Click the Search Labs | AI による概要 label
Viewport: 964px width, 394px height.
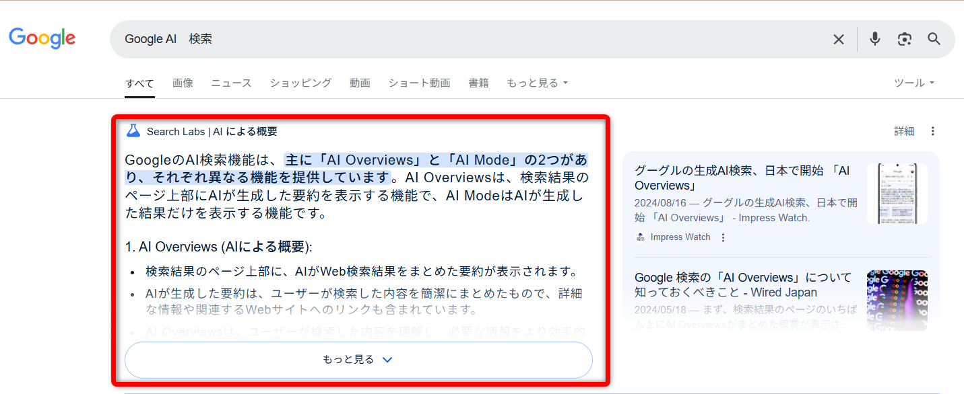212,131
